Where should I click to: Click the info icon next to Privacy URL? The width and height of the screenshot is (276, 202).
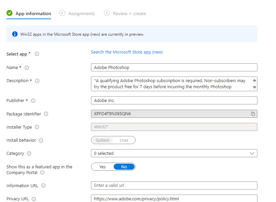pos(34,199)
